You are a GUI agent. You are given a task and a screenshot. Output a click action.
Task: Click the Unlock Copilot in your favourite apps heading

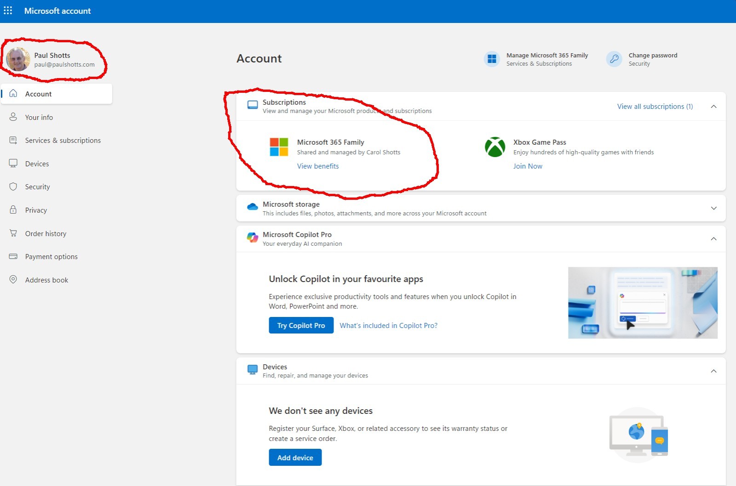tap(346, 279)
